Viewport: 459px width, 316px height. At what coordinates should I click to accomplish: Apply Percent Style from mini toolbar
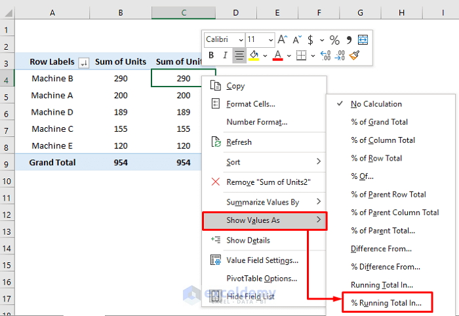(x=334, y=40)
